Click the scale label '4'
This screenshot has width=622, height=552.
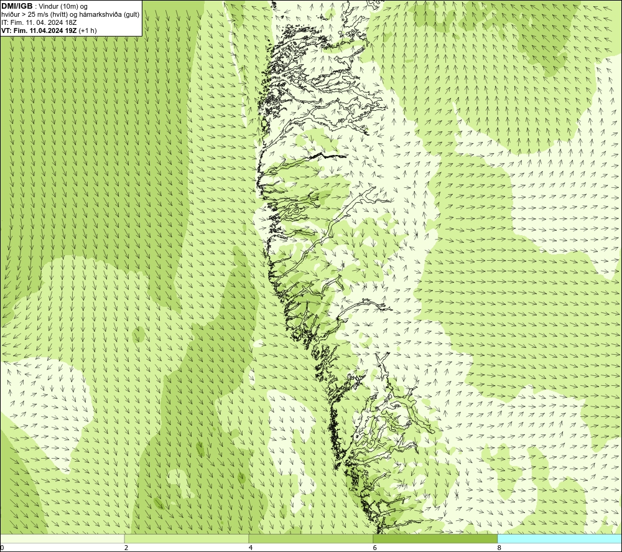point(250,548)
